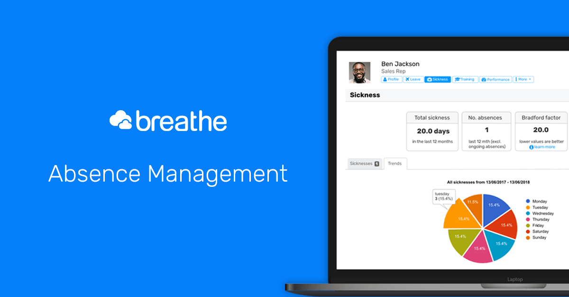Select the highlighted Sickness button

pos(438,79)
